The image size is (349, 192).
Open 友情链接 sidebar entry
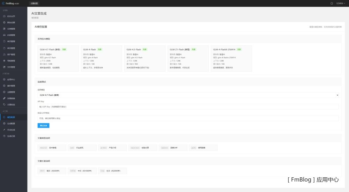click(11, 98)
